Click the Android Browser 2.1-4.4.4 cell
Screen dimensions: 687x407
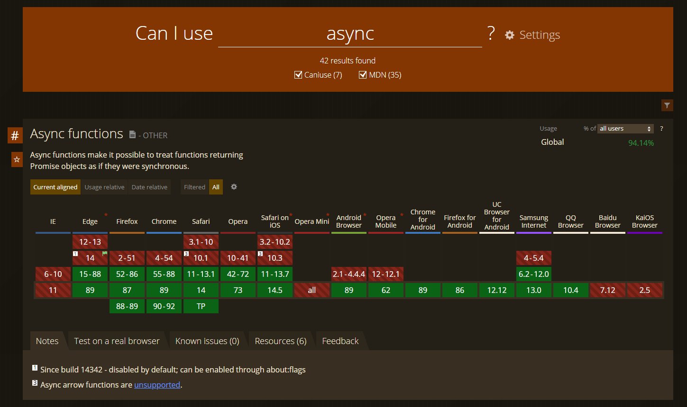(x=349, y=274)
